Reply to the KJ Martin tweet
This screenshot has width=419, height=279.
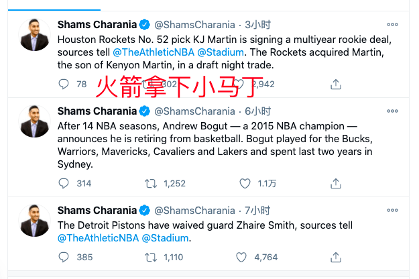point(64,85)
